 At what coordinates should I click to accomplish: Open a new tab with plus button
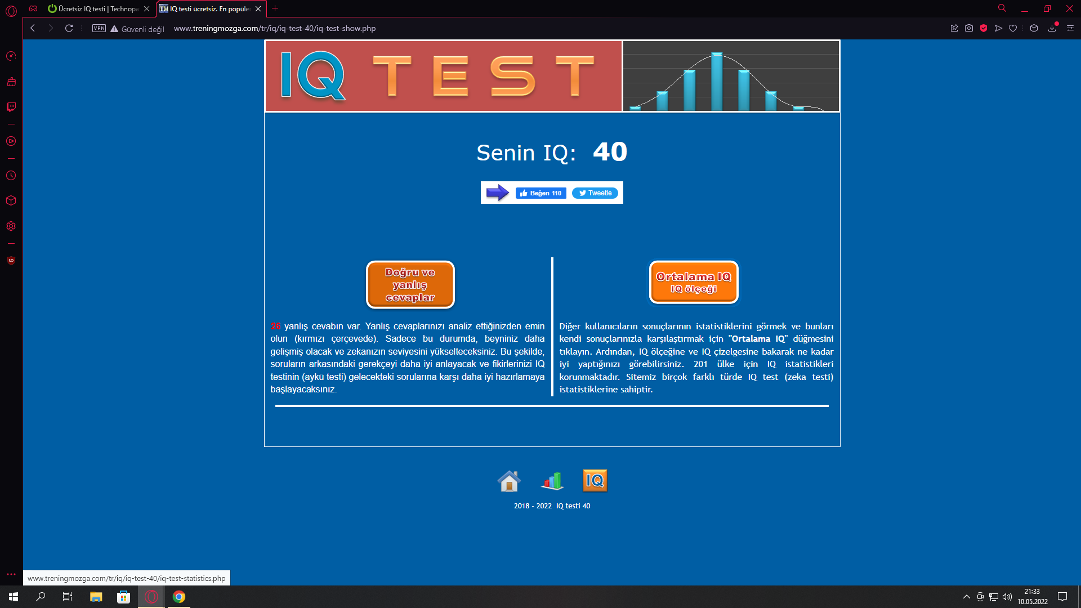[x=275, y=8]
